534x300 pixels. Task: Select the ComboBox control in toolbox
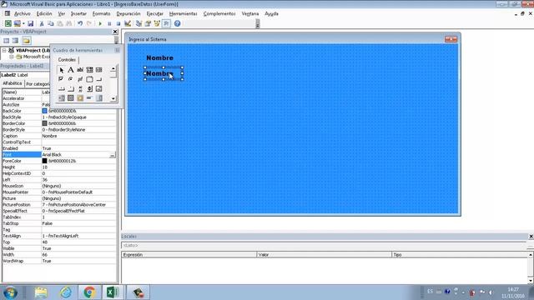[89, 70]
